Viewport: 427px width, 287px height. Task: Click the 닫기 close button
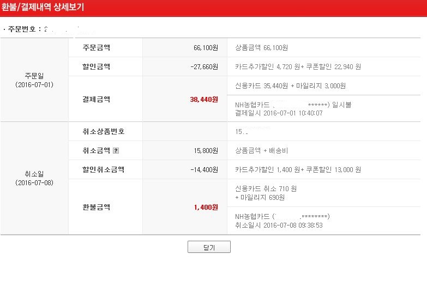coord(209,247)
